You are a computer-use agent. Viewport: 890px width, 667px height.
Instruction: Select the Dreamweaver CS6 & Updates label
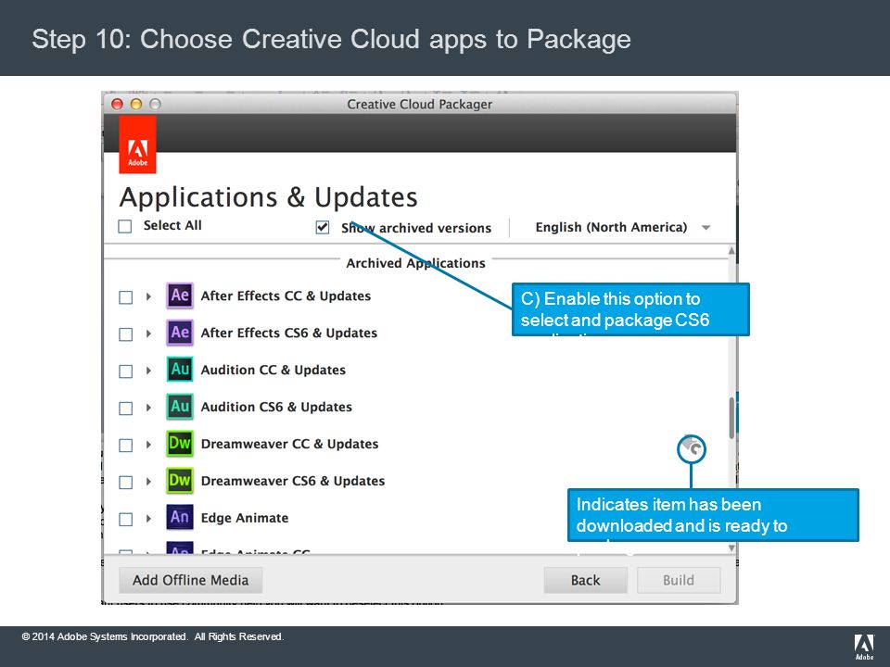click(293, 481)
